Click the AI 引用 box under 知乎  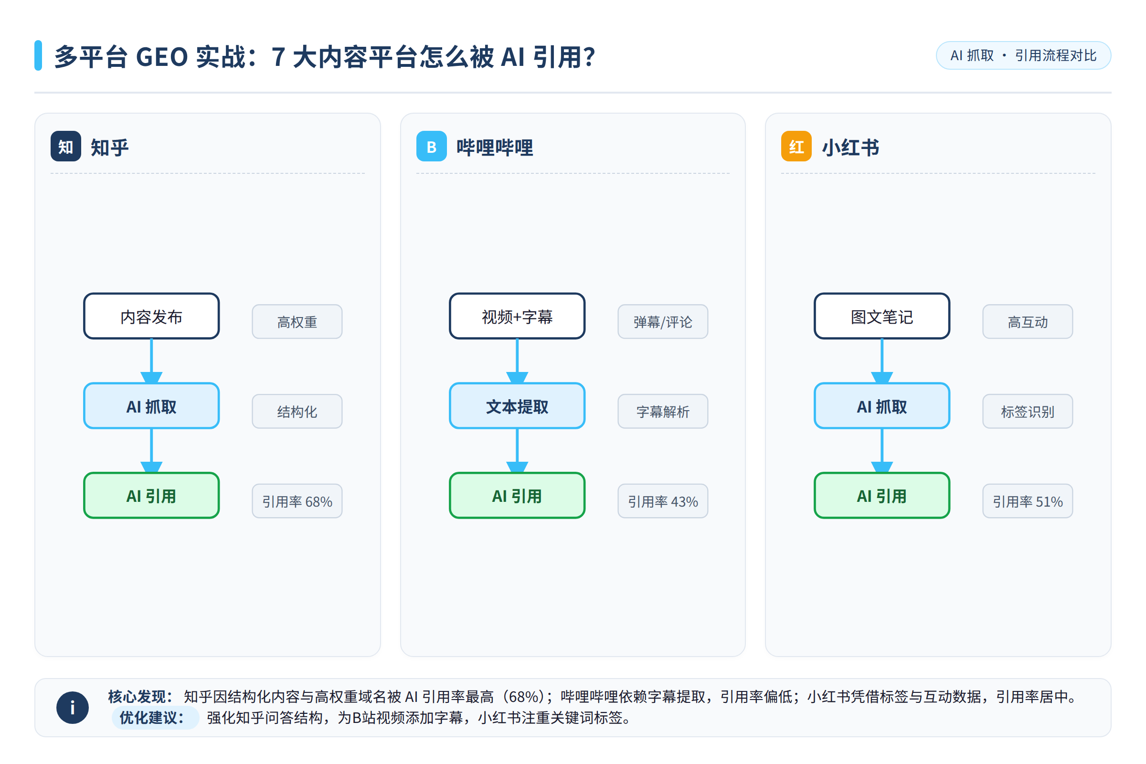[x=151, y=496]
